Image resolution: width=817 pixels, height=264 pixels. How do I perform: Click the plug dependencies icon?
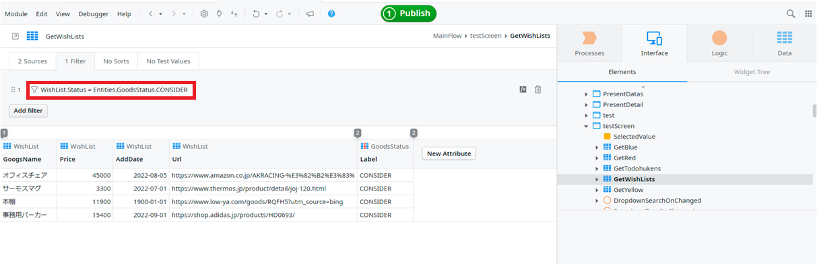[x=219, y=13]
